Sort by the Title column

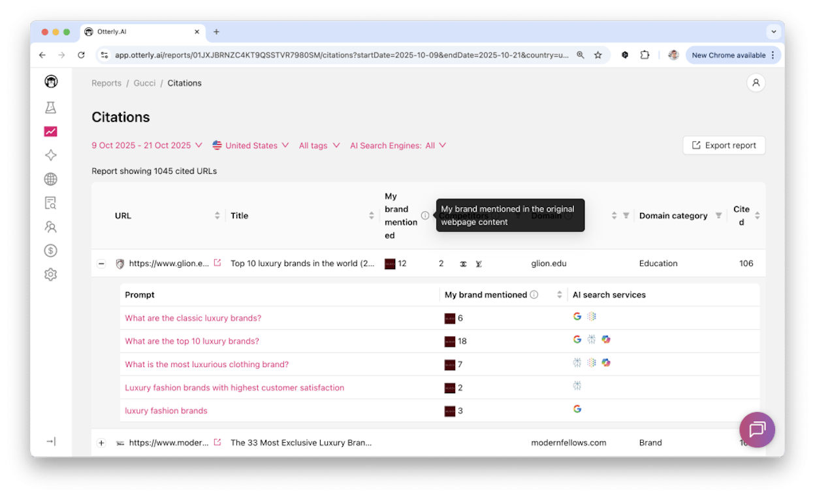point(372,216)
